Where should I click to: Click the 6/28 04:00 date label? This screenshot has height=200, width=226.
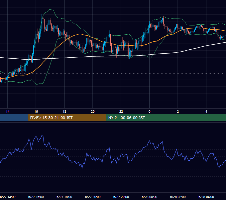(x=206, y=197)
